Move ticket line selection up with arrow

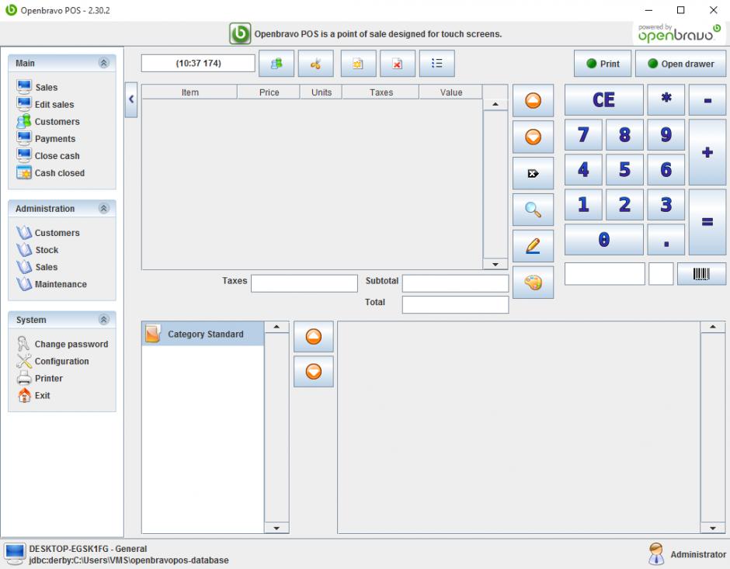[x=533, y=100]
